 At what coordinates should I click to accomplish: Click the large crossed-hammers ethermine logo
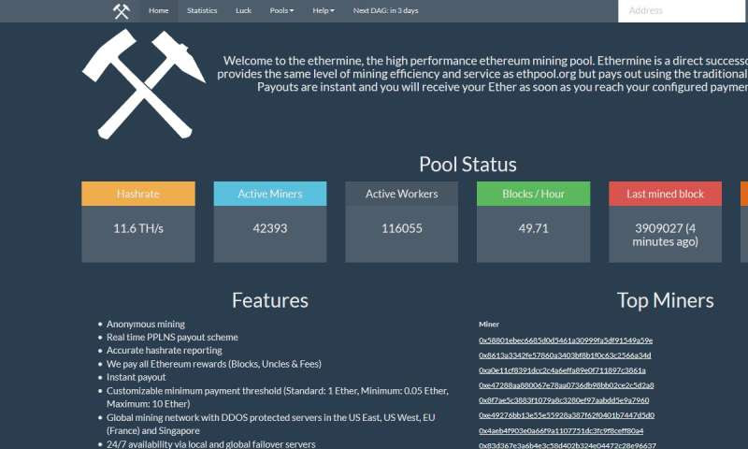click(144, 84)
